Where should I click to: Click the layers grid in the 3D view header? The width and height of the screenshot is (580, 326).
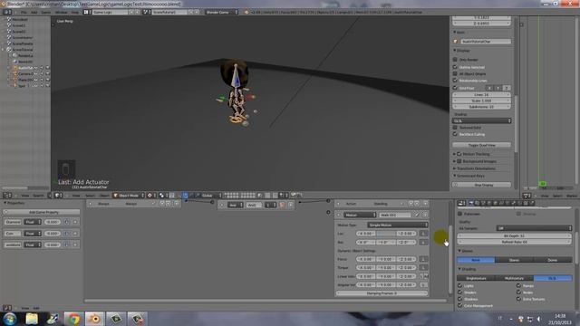point(239,196)
